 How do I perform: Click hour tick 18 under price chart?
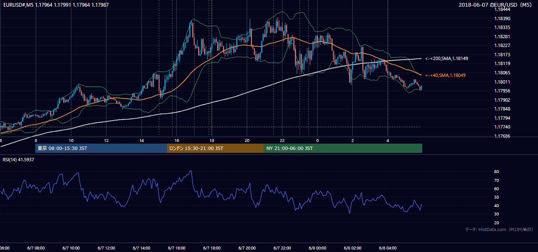coord(212,140)
